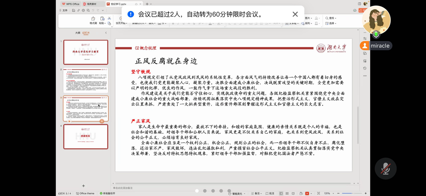Click the fit-to-window icon beside zoom percentage

[x=318, y=193]
